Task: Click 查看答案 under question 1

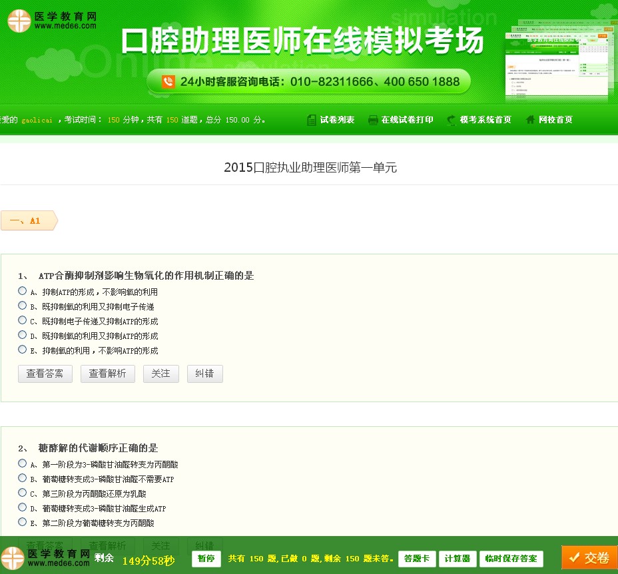Action: [x=45, y=374]
